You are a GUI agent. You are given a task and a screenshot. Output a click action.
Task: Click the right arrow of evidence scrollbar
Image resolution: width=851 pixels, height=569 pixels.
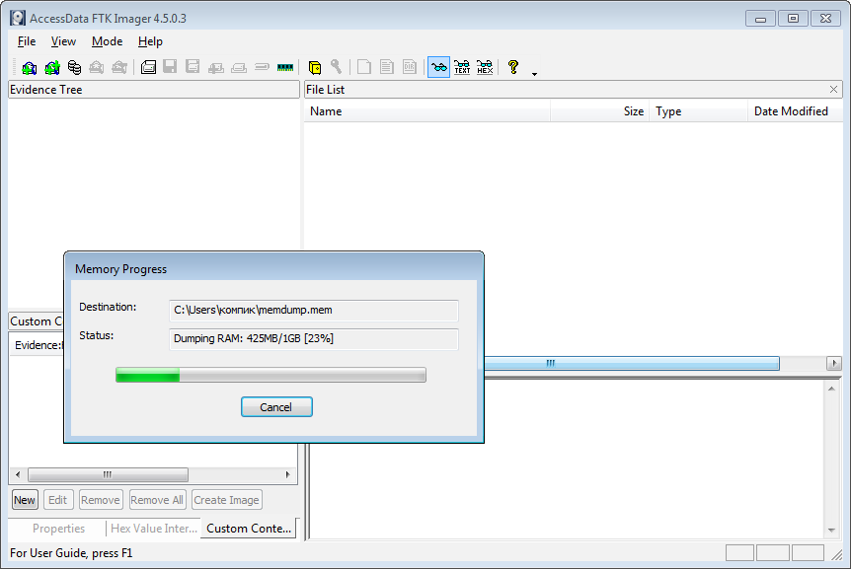coord(287,474)
